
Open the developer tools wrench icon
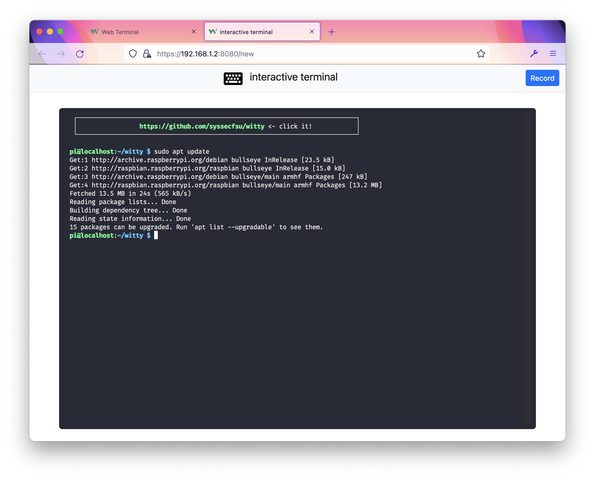[x=534, y=54]
